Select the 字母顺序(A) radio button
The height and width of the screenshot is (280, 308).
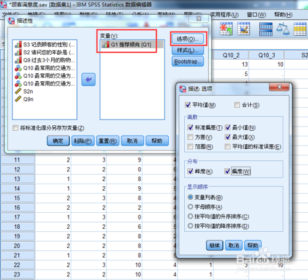[190, 207]
